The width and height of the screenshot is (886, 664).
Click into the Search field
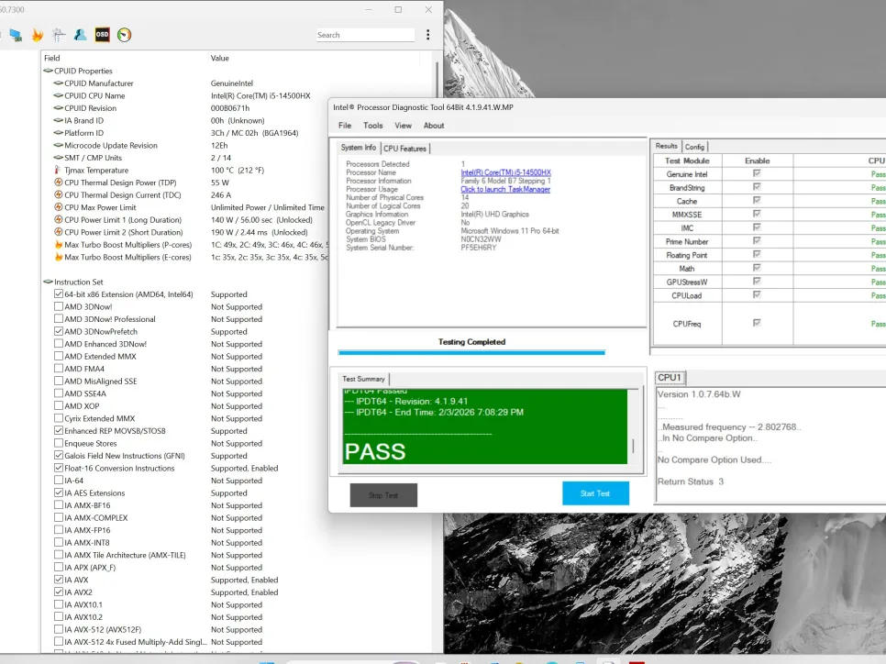(x=365, y=35)
